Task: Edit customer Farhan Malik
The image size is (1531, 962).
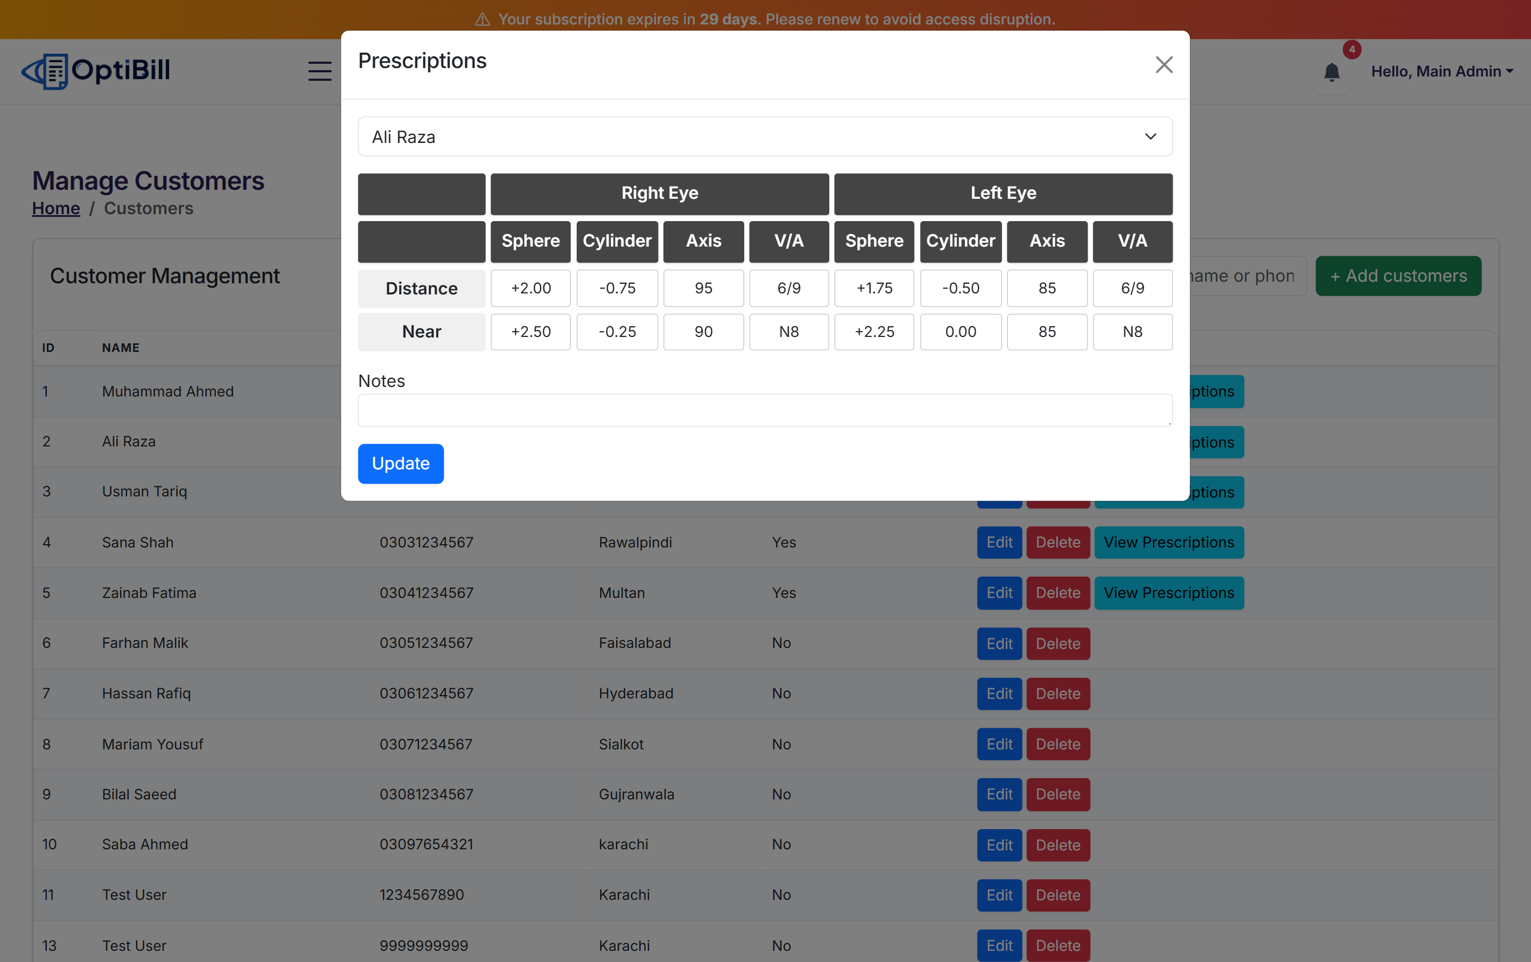Action: 999,644
